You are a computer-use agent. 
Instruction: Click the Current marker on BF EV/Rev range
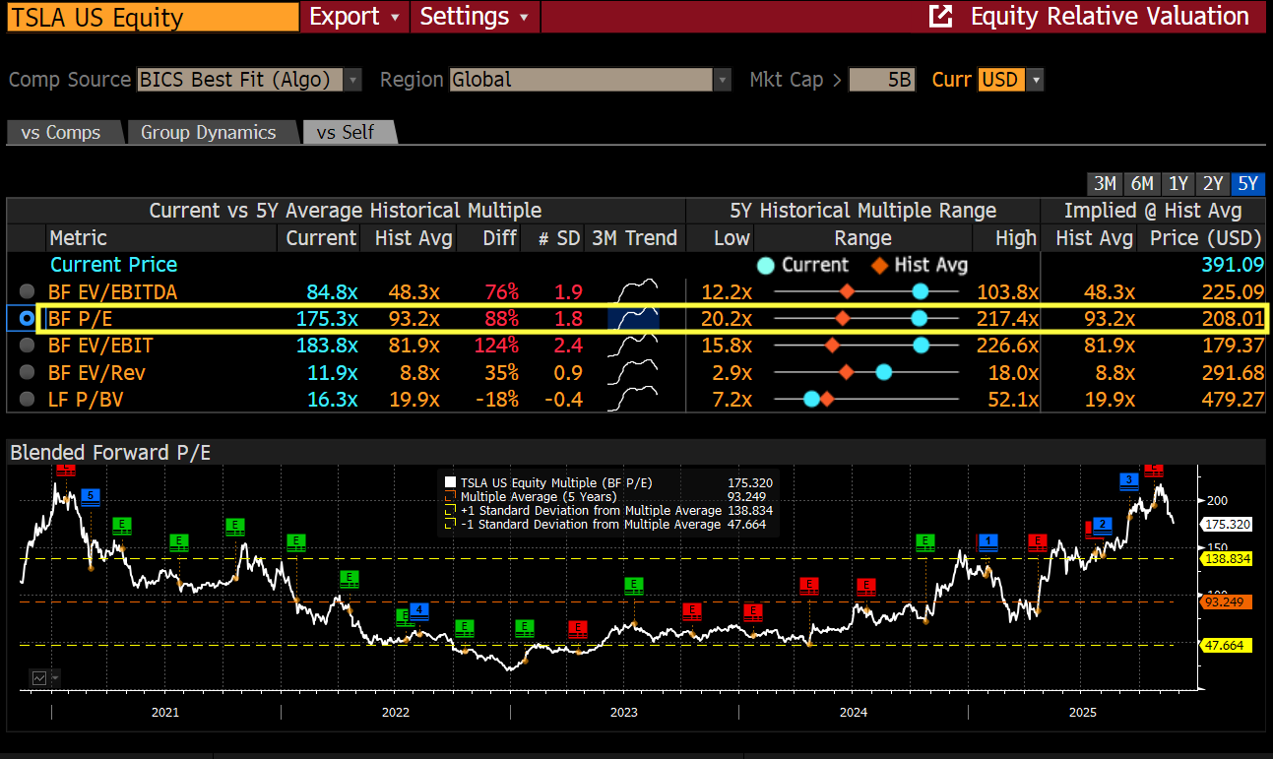[883, 372]
